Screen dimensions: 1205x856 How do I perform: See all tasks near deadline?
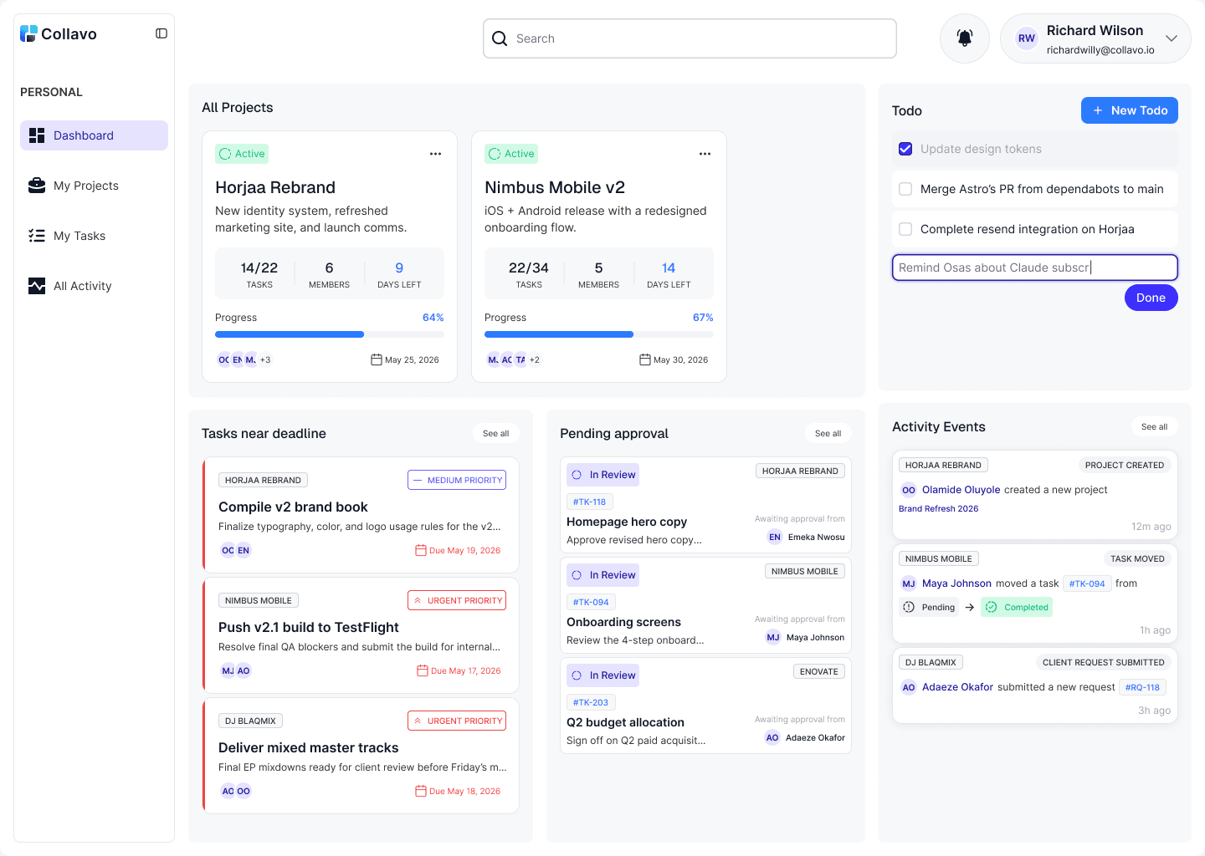tap(496, 433)
